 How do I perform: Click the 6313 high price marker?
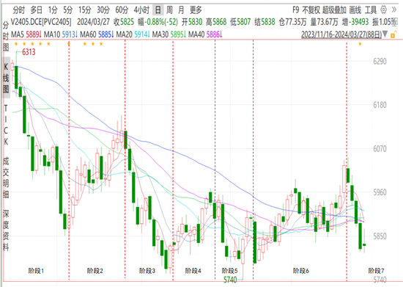pyautogui.click(x=29, y=52)
